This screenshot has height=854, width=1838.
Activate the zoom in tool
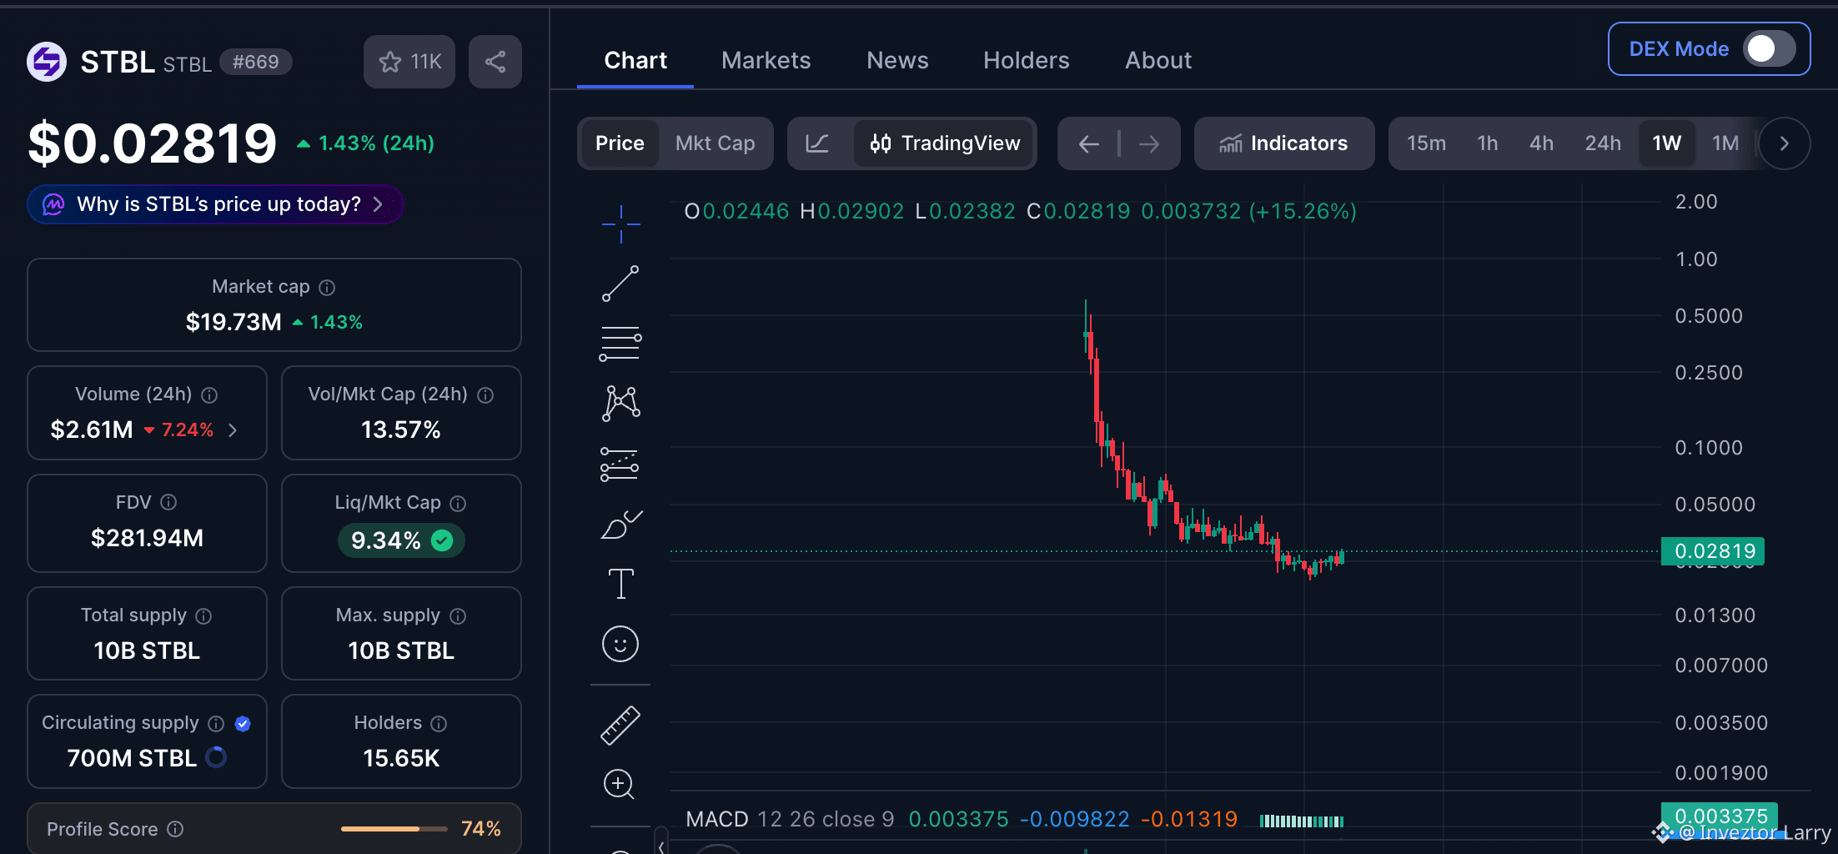(619, 784)
